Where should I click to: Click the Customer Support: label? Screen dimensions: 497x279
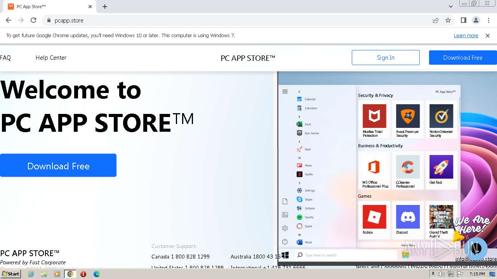point(174,246)
